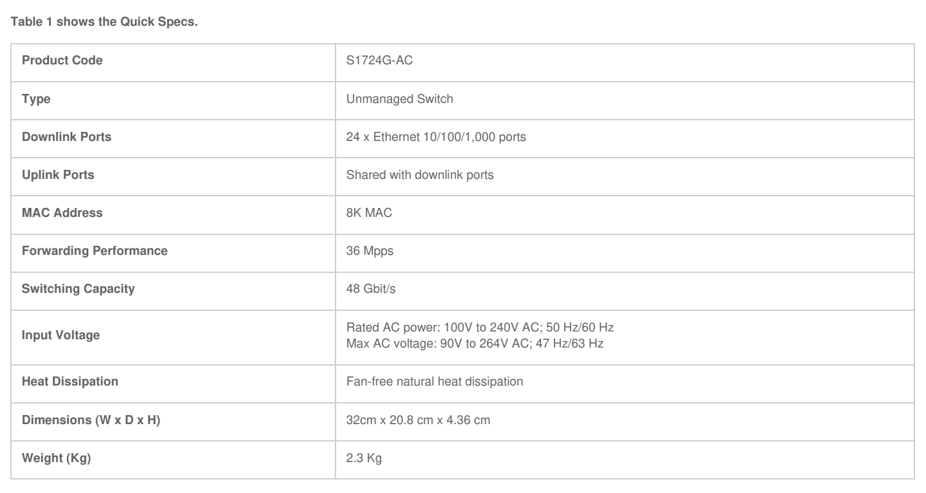Viewport: 926px width, 493px height.
Task: Click the '24 x Ethernet 10/100/1,000 ports' value
Action: coord(436,137)
